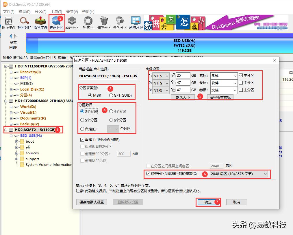Open the 工具(T) menu

tap(57, 12)
